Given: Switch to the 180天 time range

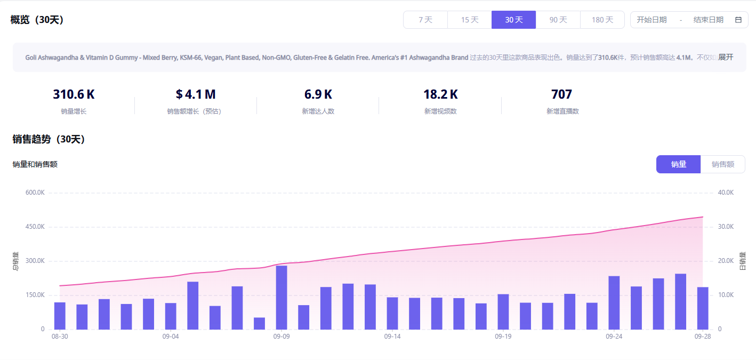Looking at the screenshot, I should click(602, 20).
